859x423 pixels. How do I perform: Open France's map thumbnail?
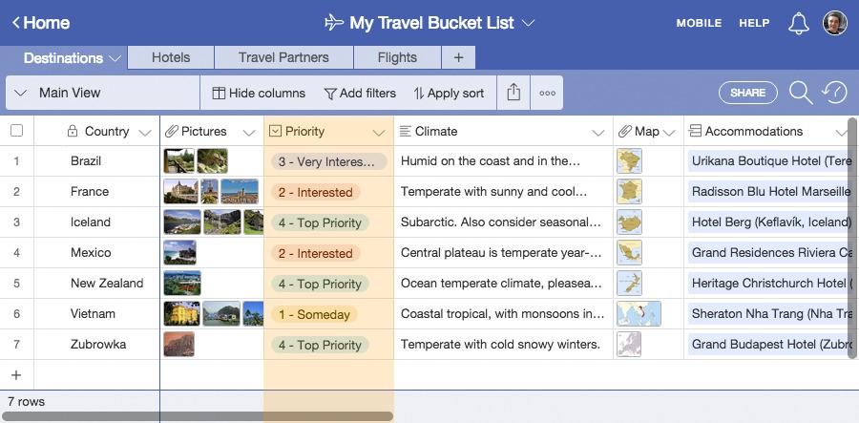[x=629, y=192]
